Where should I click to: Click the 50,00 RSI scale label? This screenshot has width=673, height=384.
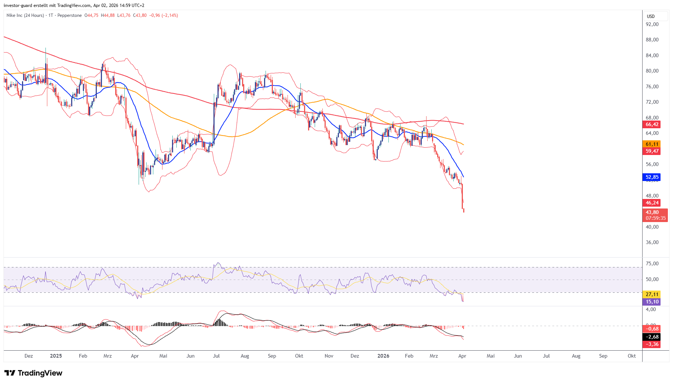pyautogui.click(x=652, y=280)
